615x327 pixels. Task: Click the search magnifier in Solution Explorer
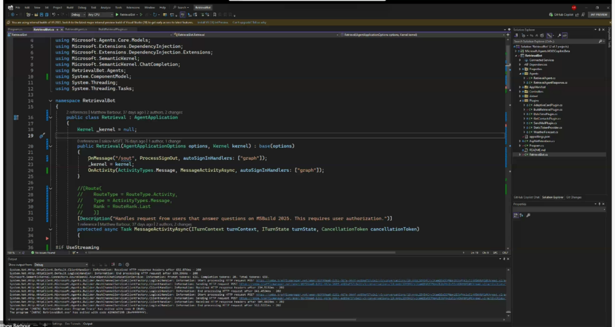pos(600,41)
